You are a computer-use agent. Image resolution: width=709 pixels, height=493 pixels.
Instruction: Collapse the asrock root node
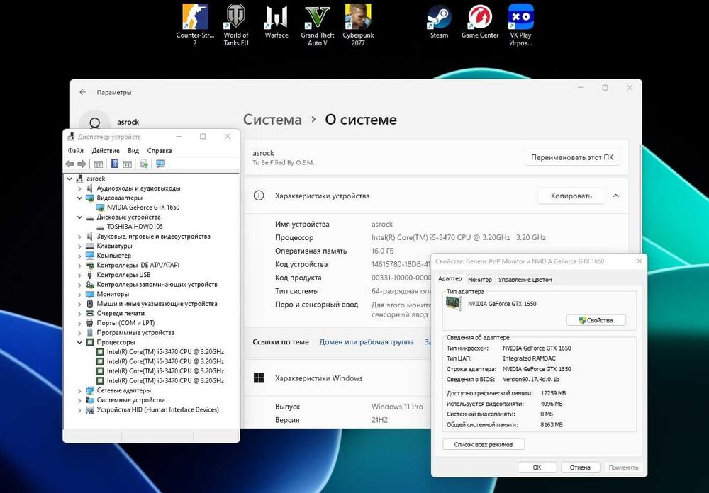(x=69, y=178)
